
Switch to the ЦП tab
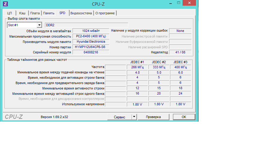[10, 13]
